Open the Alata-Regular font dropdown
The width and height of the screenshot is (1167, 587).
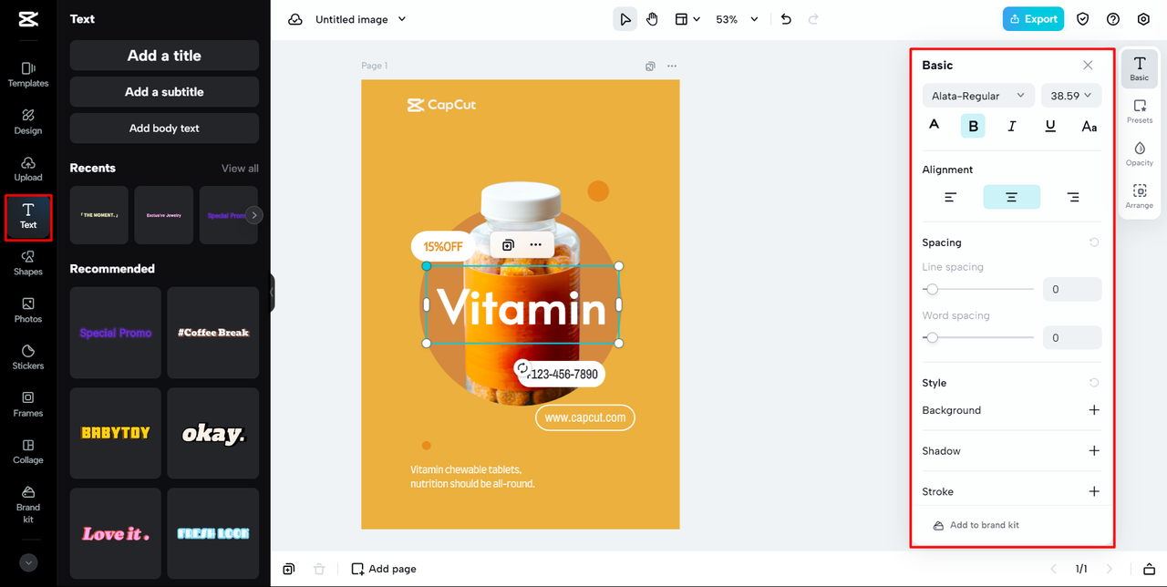(x=977, y=96)
